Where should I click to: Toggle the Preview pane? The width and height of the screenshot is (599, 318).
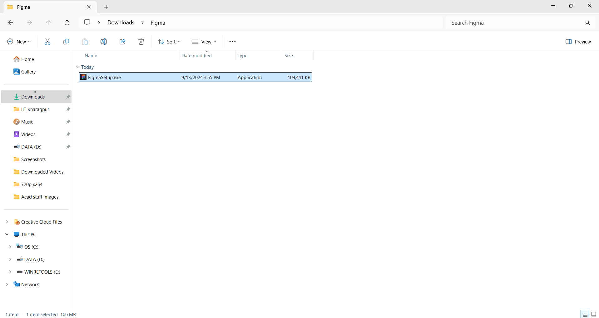pos(578,41)
